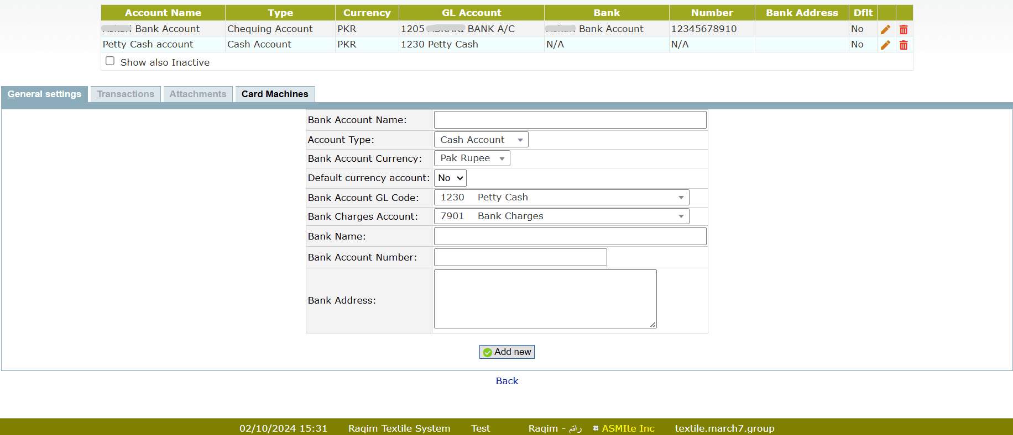Open ASMIte Inc link in footer
This screenshot has height=435, width=1013.
click(628, 428)
